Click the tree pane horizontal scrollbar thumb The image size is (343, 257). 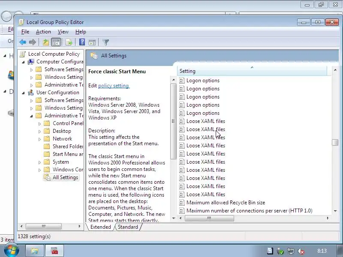click(44, 226)
